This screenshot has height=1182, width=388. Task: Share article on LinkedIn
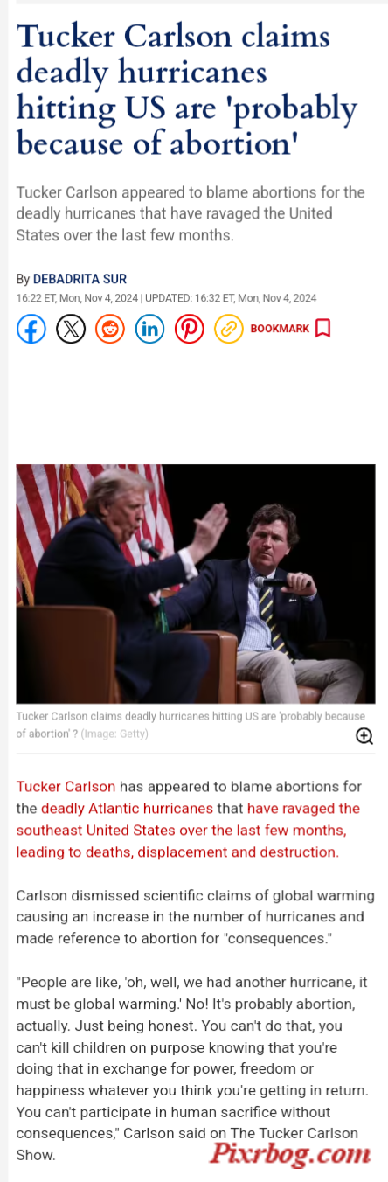149,329
